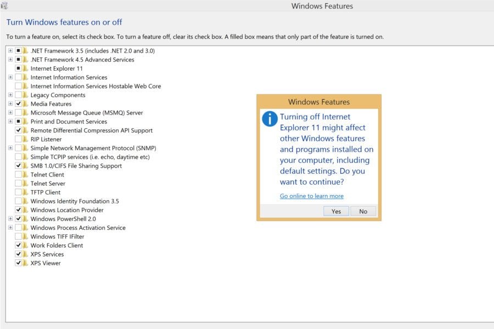The image size is (494, 329).
Task: Enable the TFTP Client checkbox
Action: tap(18, 192)
